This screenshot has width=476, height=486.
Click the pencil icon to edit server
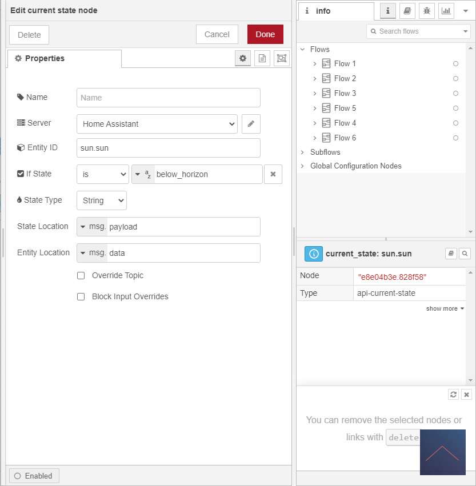[251, 124]
